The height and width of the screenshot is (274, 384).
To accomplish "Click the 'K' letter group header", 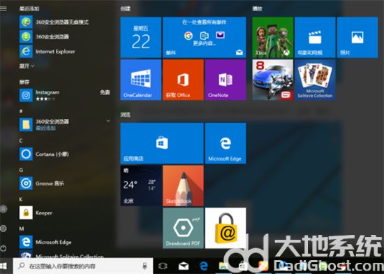I will [x=21, y=199].
